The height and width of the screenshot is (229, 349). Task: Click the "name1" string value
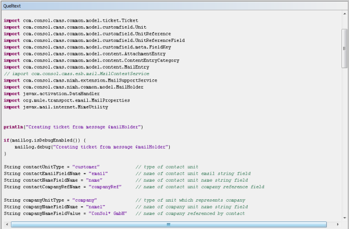point(95,207)
